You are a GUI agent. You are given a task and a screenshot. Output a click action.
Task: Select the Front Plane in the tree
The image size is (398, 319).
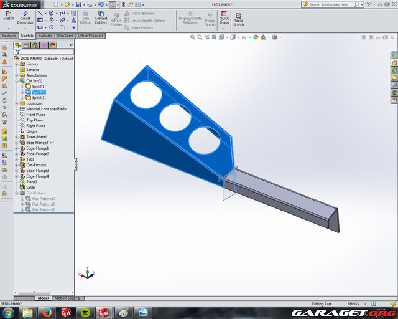coord(35,115)
